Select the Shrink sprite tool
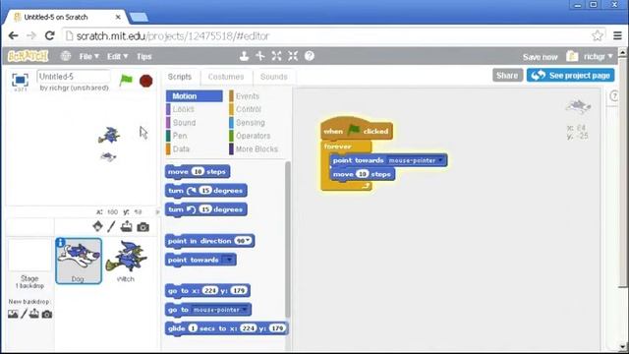The image size is (629, 354). [x=293, y=56]
